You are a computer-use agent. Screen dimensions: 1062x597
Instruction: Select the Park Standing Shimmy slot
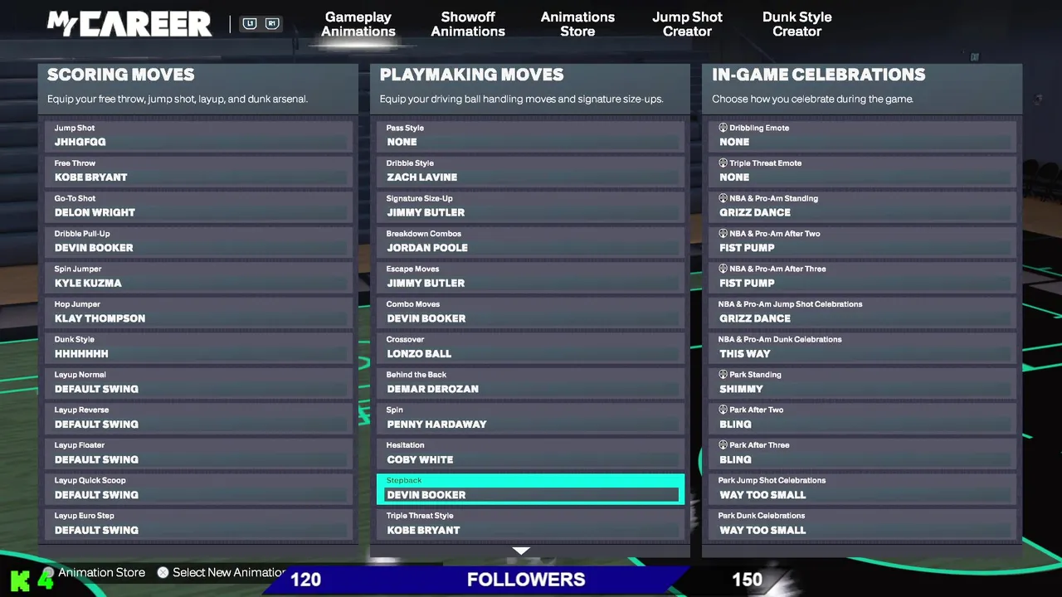[x=863, y=383]
